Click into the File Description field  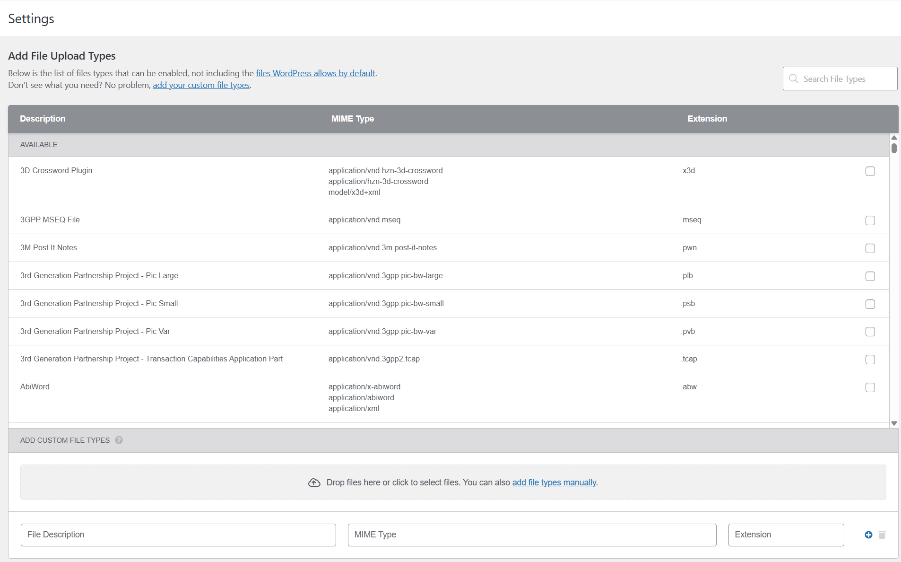(x=178, y=535)
